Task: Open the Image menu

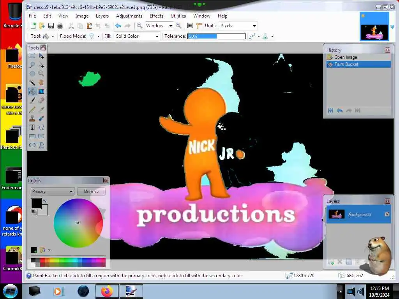Action: pyautogui.click(x=82, y=16)
